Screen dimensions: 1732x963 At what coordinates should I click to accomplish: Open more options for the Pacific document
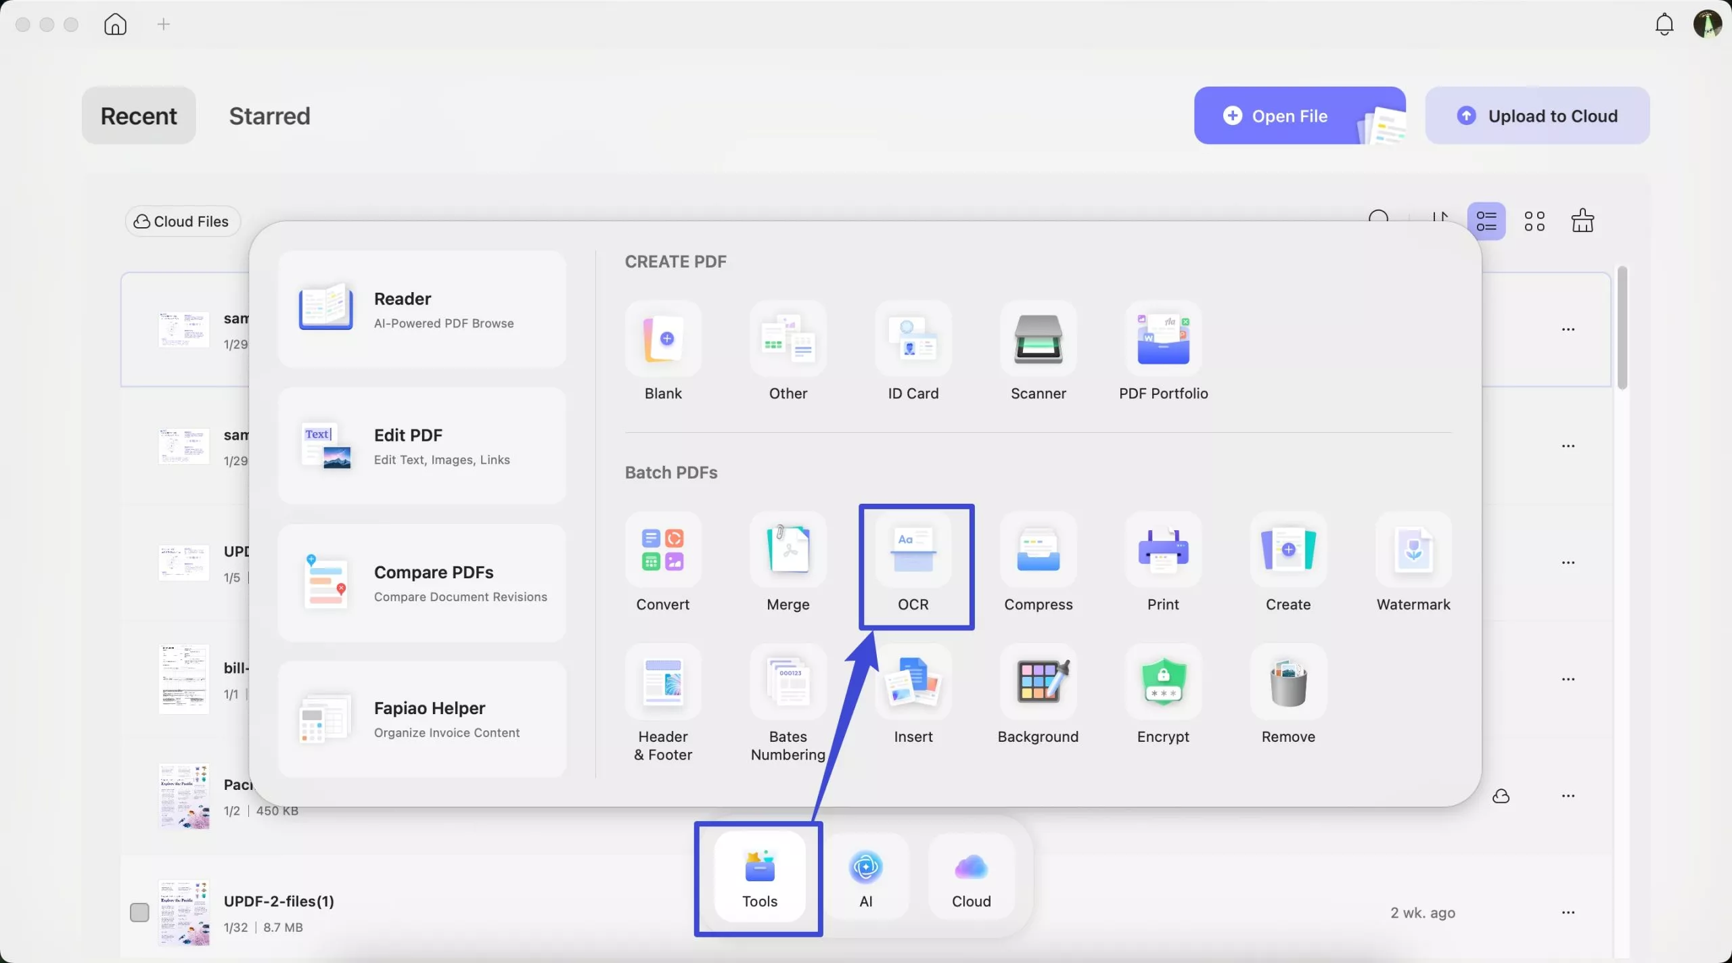[x=1568, y=796]
